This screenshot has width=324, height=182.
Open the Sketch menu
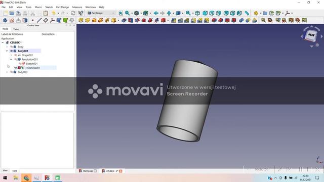[49, 7]
